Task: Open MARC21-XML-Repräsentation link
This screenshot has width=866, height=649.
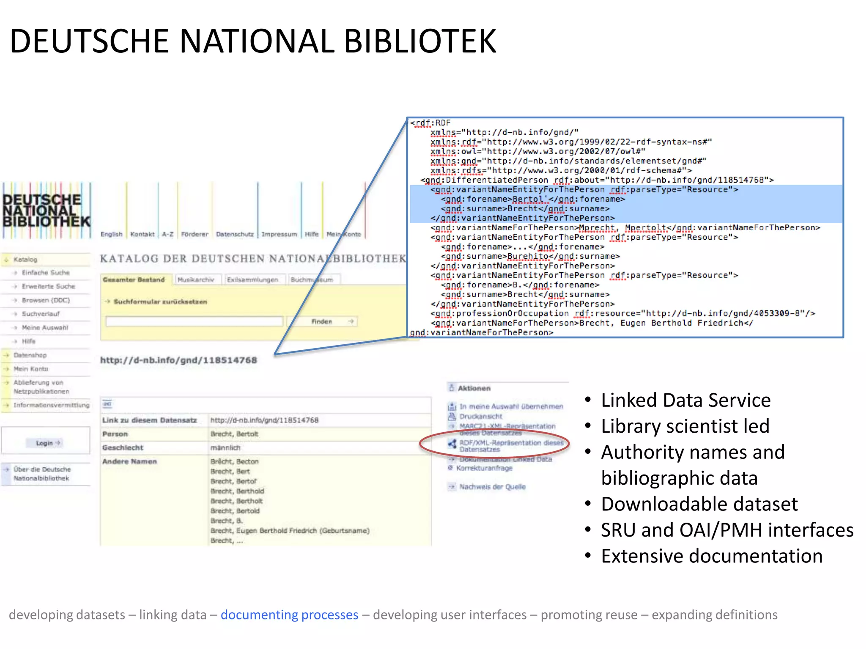Action: pos(507,429)
